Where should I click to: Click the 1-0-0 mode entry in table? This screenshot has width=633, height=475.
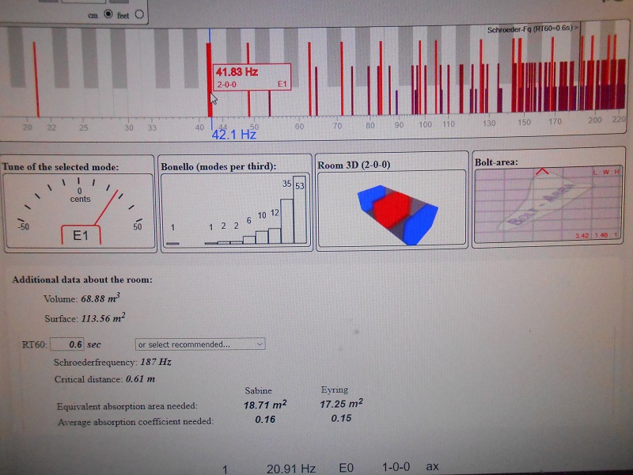pos(396,469)
